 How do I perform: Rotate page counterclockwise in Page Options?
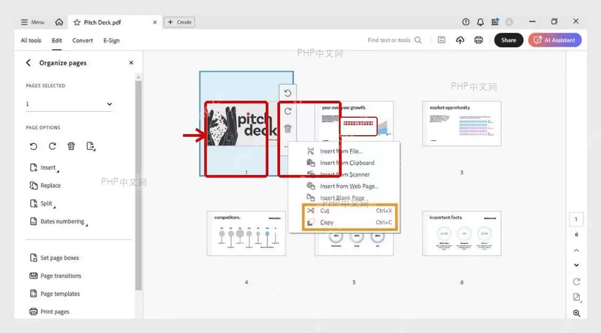pos(33,146)
